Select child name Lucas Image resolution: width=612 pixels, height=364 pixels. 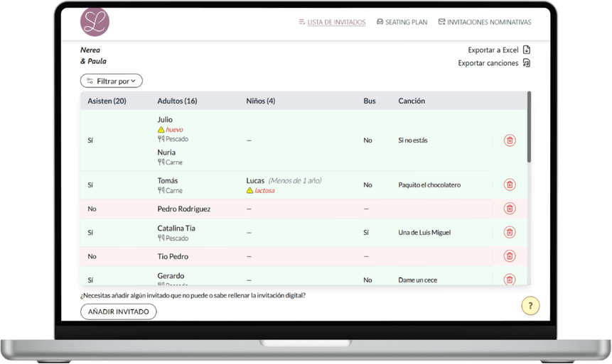[x=255, y=181]
